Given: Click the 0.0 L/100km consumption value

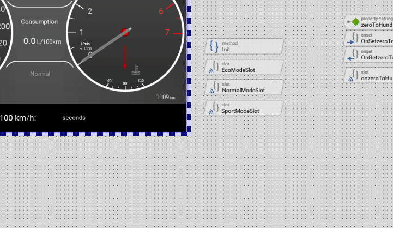Looking at the screenshot, I should click(x=43, y=41).
